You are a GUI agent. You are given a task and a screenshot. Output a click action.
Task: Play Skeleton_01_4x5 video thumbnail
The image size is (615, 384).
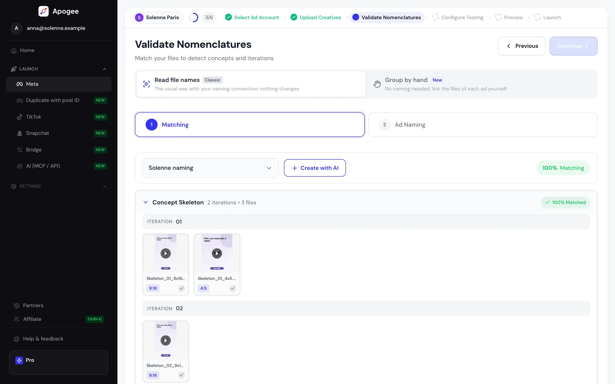(217, 253)
